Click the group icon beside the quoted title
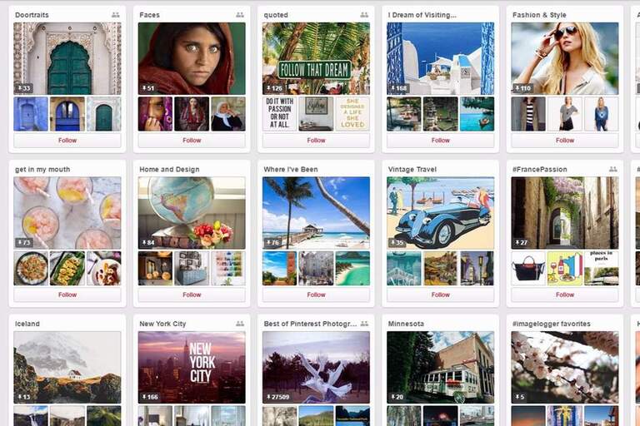The width and height of the screenshot is (640, 426). 364,15
